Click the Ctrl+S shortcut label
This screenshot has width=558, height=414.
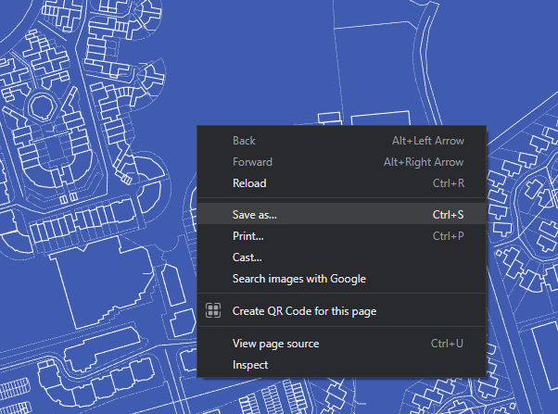[448, 215]
